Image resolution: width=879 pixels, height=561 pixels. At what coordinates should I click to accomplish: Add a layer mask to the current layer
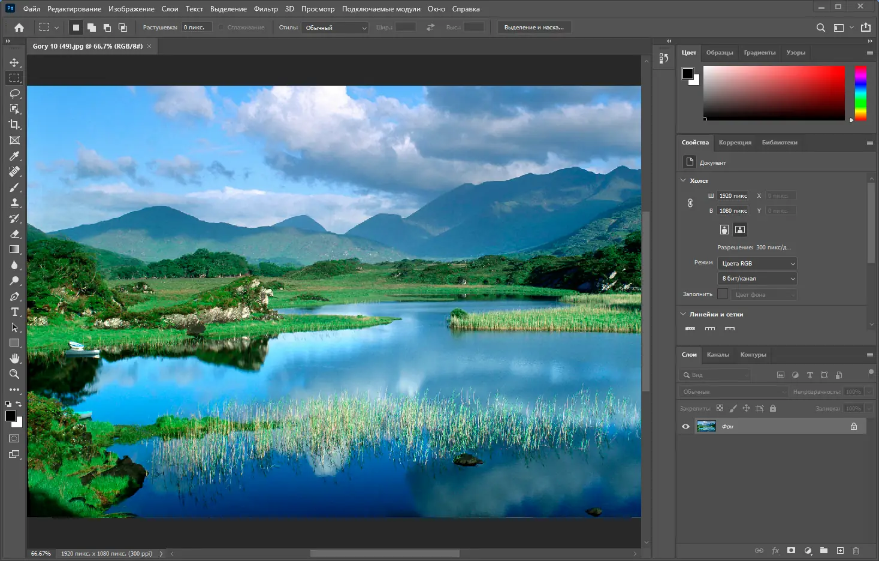(792, 550)
